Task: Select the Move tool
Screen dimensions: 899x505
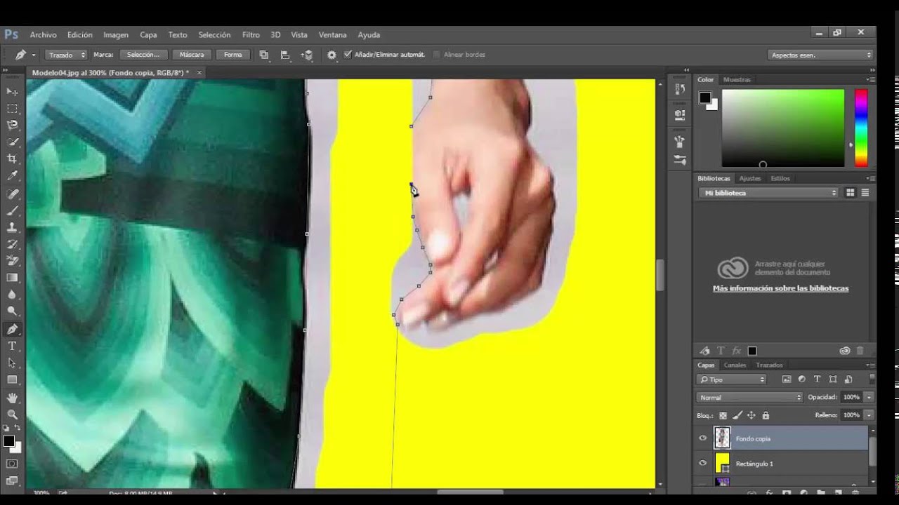Action: pyautogui.click(x=12, y=92)
